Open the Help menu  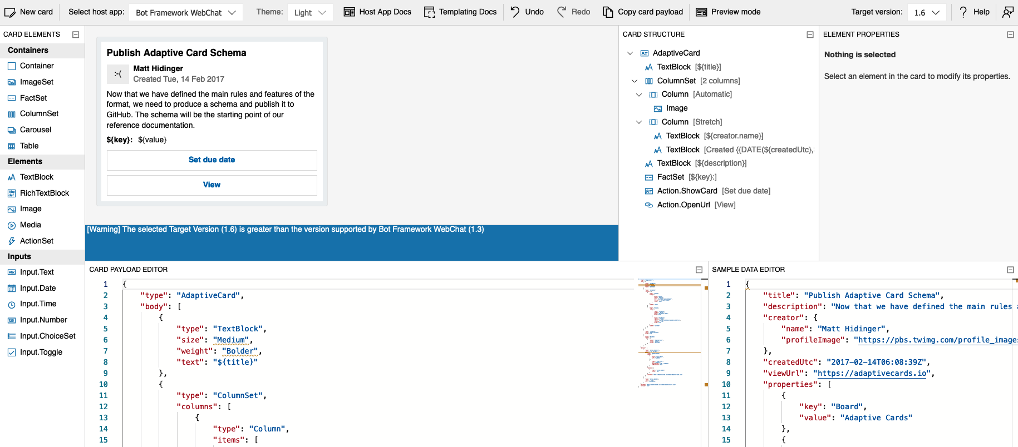coord(974,12)
